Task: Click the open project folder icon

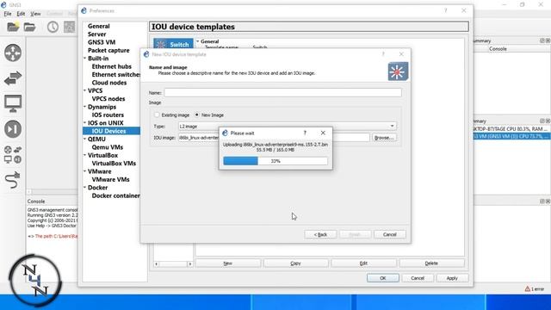Action: 30,27
